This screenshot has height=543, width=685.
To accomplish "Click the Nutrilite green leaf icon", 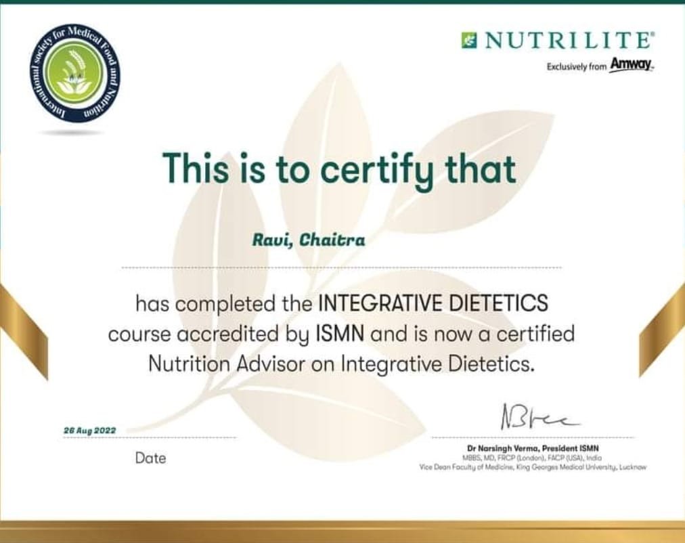I will [x=470, y=41].
